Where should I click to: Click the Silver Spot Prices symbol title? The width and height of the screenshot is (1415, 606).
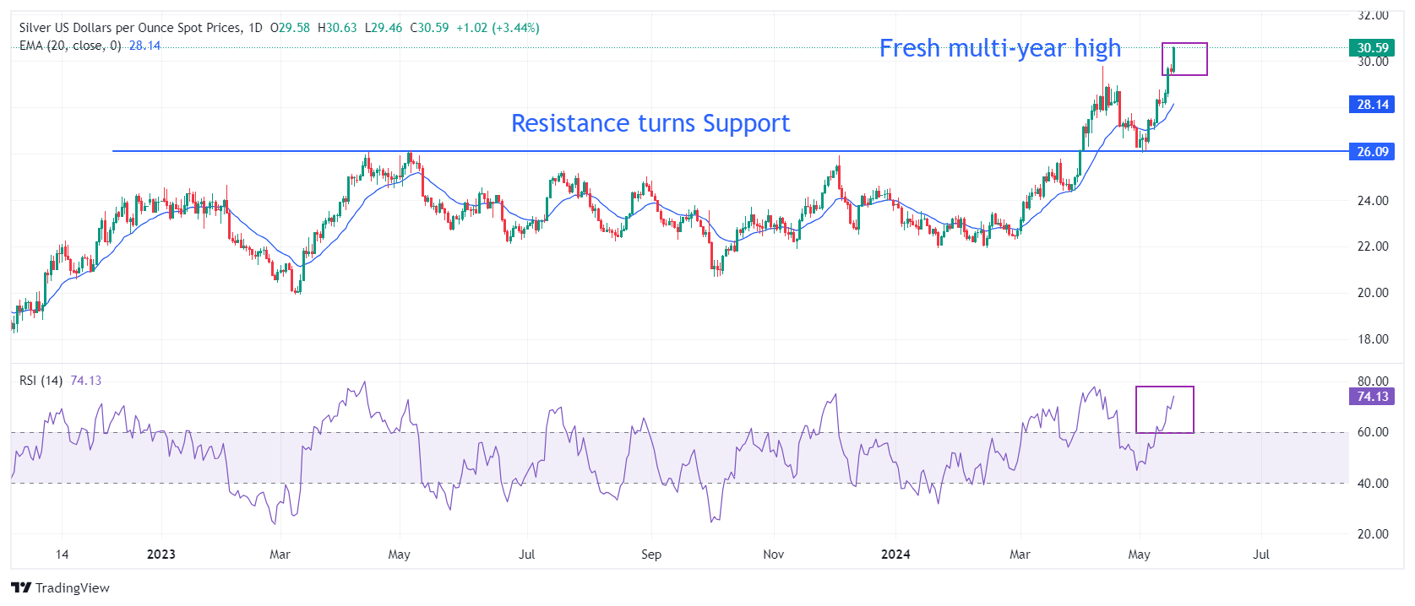(x=129, y=28)
